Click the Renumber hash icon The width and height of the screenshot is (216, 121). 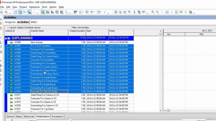click(105, 12)
